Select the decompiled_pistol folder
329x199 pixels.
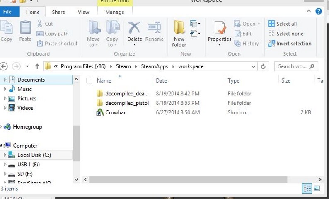pos(123,103)
